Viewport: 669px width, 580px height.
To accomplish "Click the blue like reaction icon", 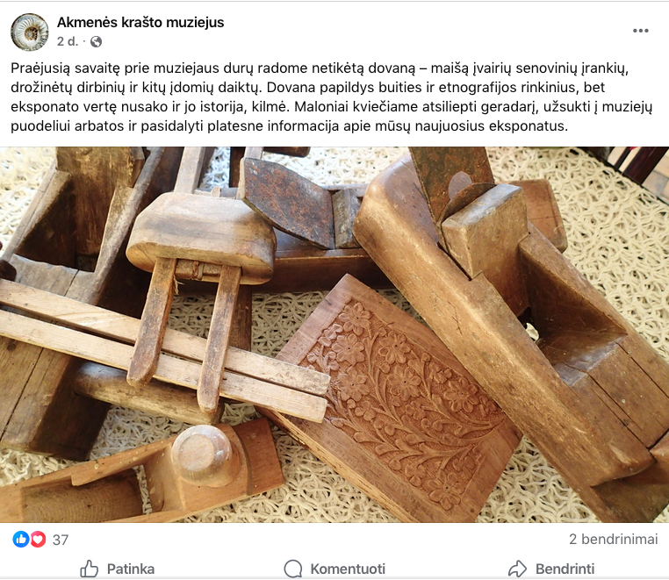I will coord(20,540).
